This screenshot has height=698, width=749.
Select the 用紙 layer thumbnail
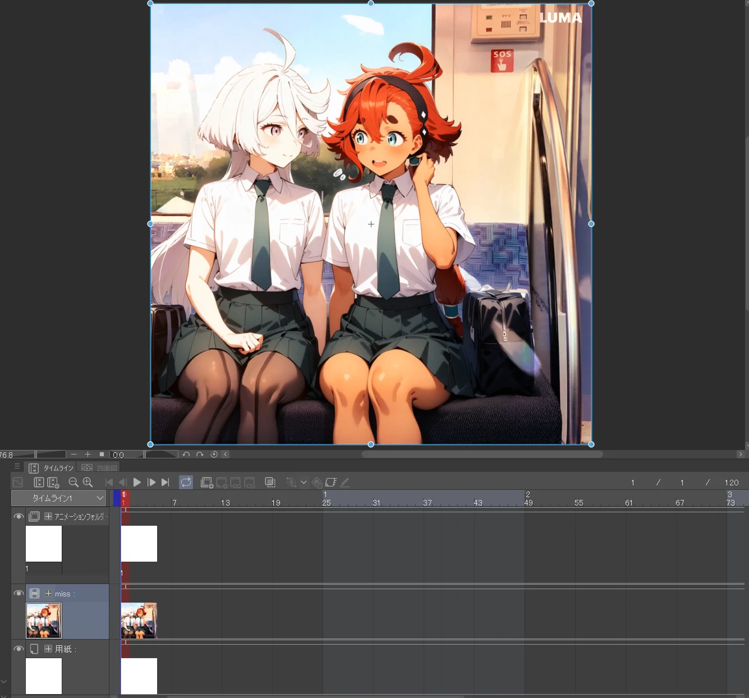click(44, 676)
